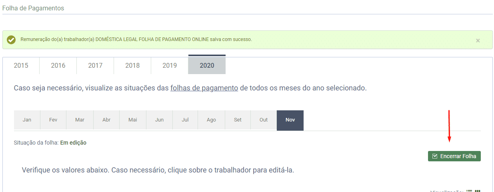
Task: Open the Nov month tab
Action: (x=290, y=120)
